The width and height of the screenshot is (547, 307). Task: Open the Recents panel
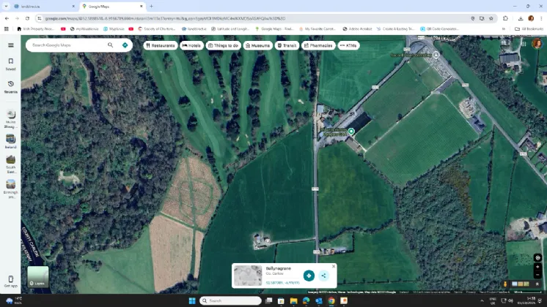[11, 87]
